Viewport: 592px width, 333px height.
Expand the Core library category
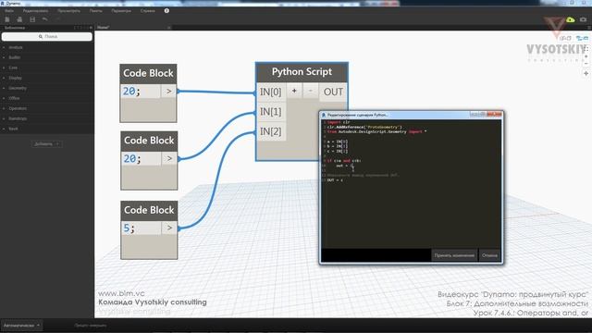pos(13,68)
